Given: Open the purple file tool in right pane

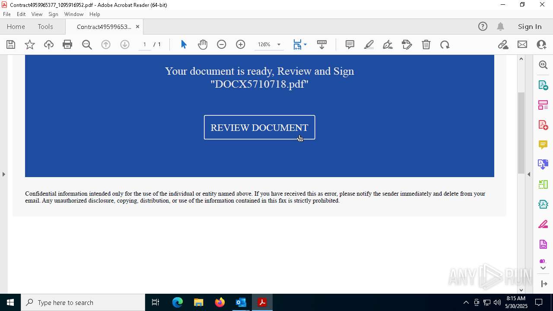Looking at the screenshot, I should [x=543, y=244].
